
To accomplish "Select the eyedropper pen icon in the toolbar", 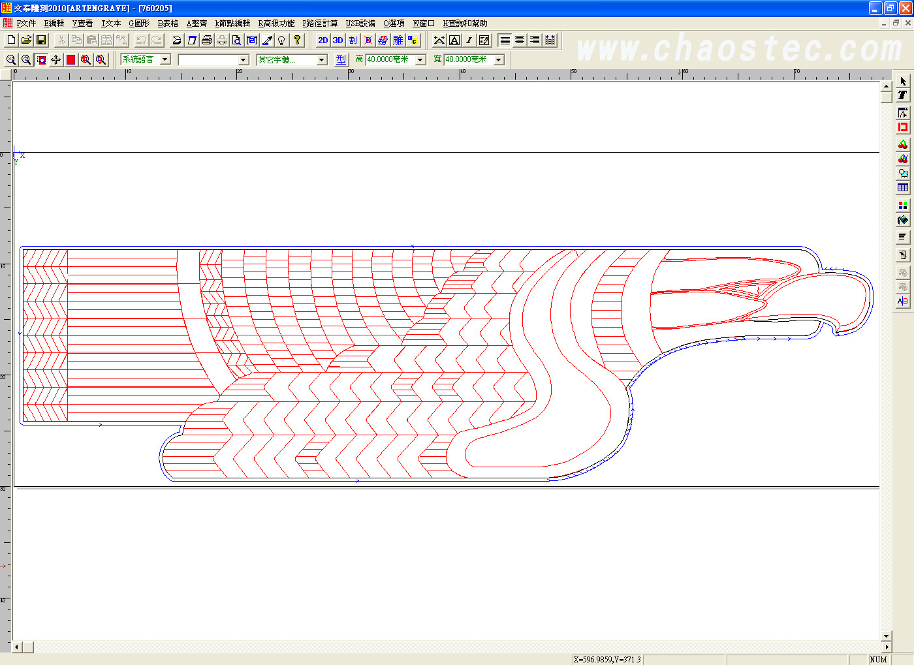I will pyautogui.click(x=267, y=40).
